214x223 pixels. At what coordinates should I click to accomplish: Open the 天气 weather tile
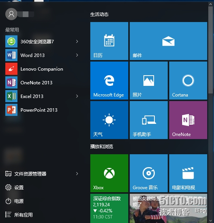click(109, 120)
